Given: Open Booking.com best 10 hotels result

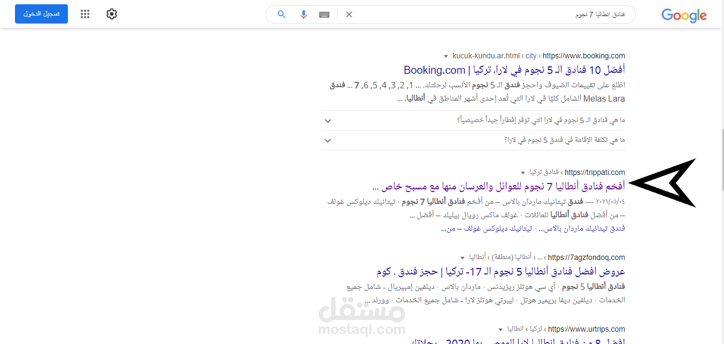Looking at the screenshot, I should tap(514, 70).
